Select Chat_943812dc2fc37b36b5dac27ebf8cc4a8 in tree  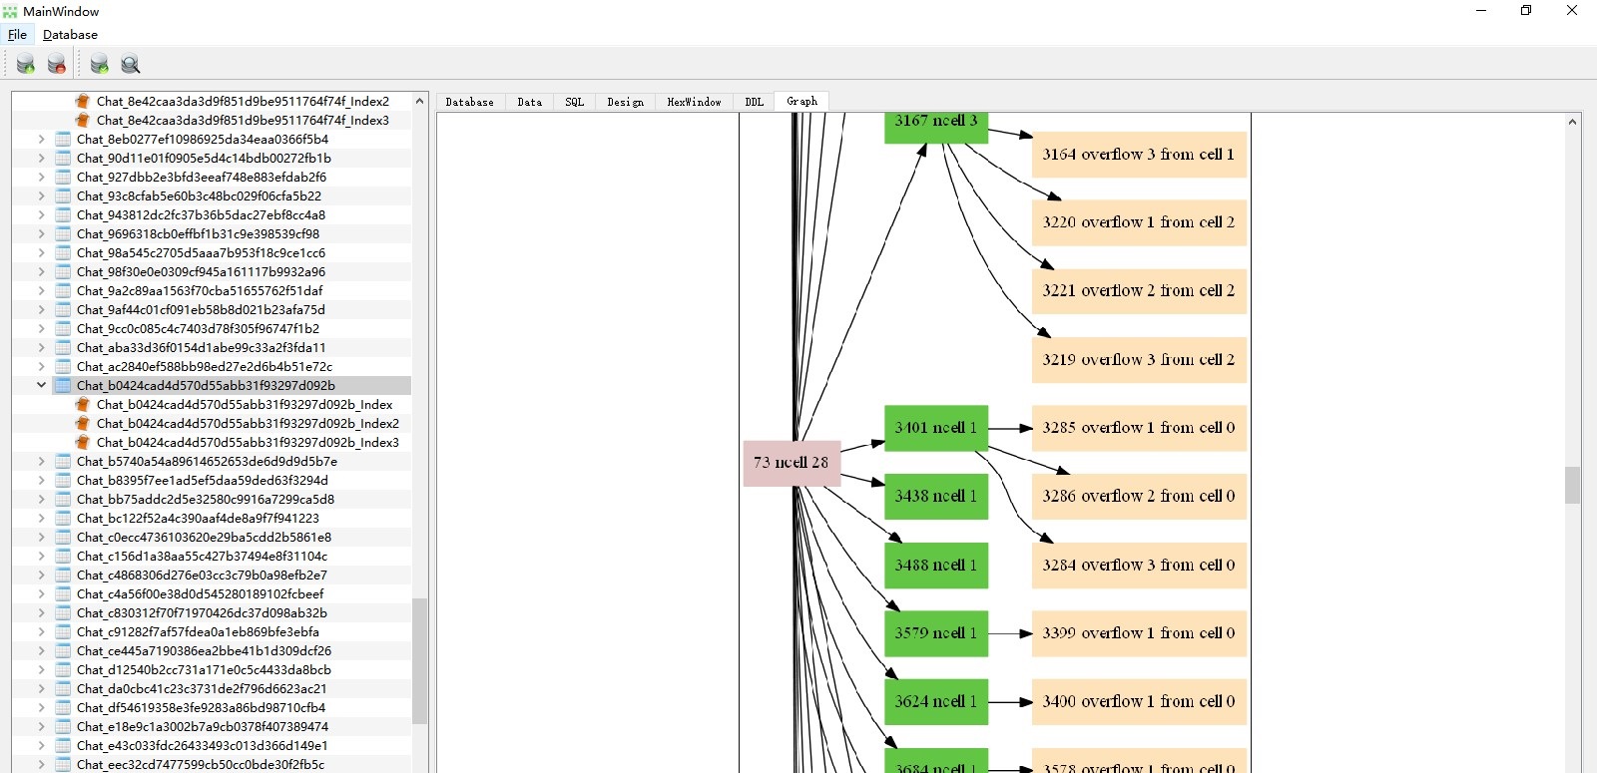pyautogui.click(x=201, y=214)
